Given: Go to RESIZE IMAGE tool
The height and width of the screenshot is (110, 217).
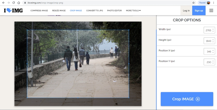Looking at the screenshot, I should coord(59,10).
